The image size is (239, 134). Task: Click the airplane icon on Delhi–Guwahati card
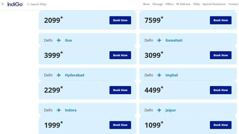click(x=159, y=40)
